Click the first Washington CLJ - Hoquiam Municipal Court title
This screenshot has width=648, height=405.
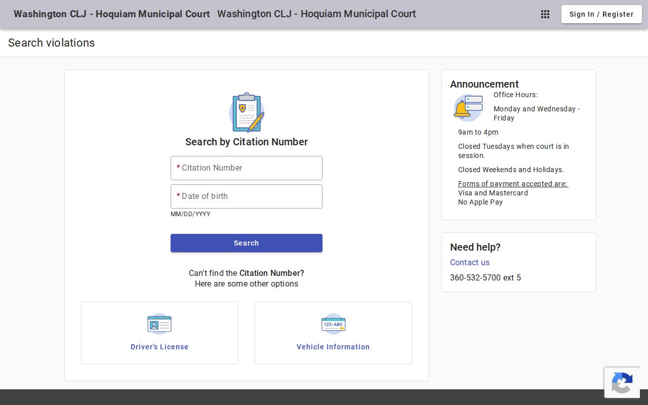click(x=111, y=14)
